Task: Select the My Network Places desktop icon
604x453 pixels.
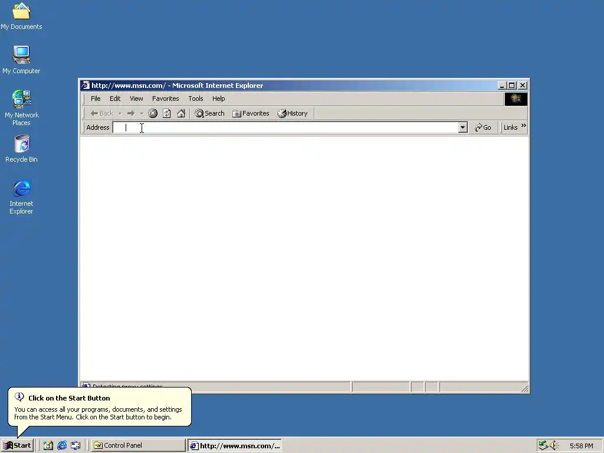Action: [x=22, y=107]
